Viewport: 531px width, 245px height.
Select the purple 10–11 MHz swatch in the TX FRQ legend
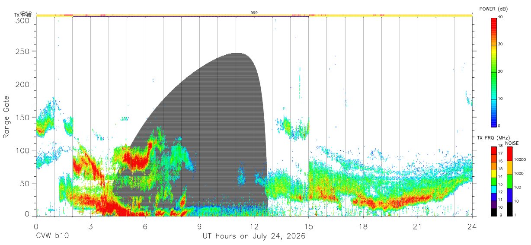(x=494, y=204)
